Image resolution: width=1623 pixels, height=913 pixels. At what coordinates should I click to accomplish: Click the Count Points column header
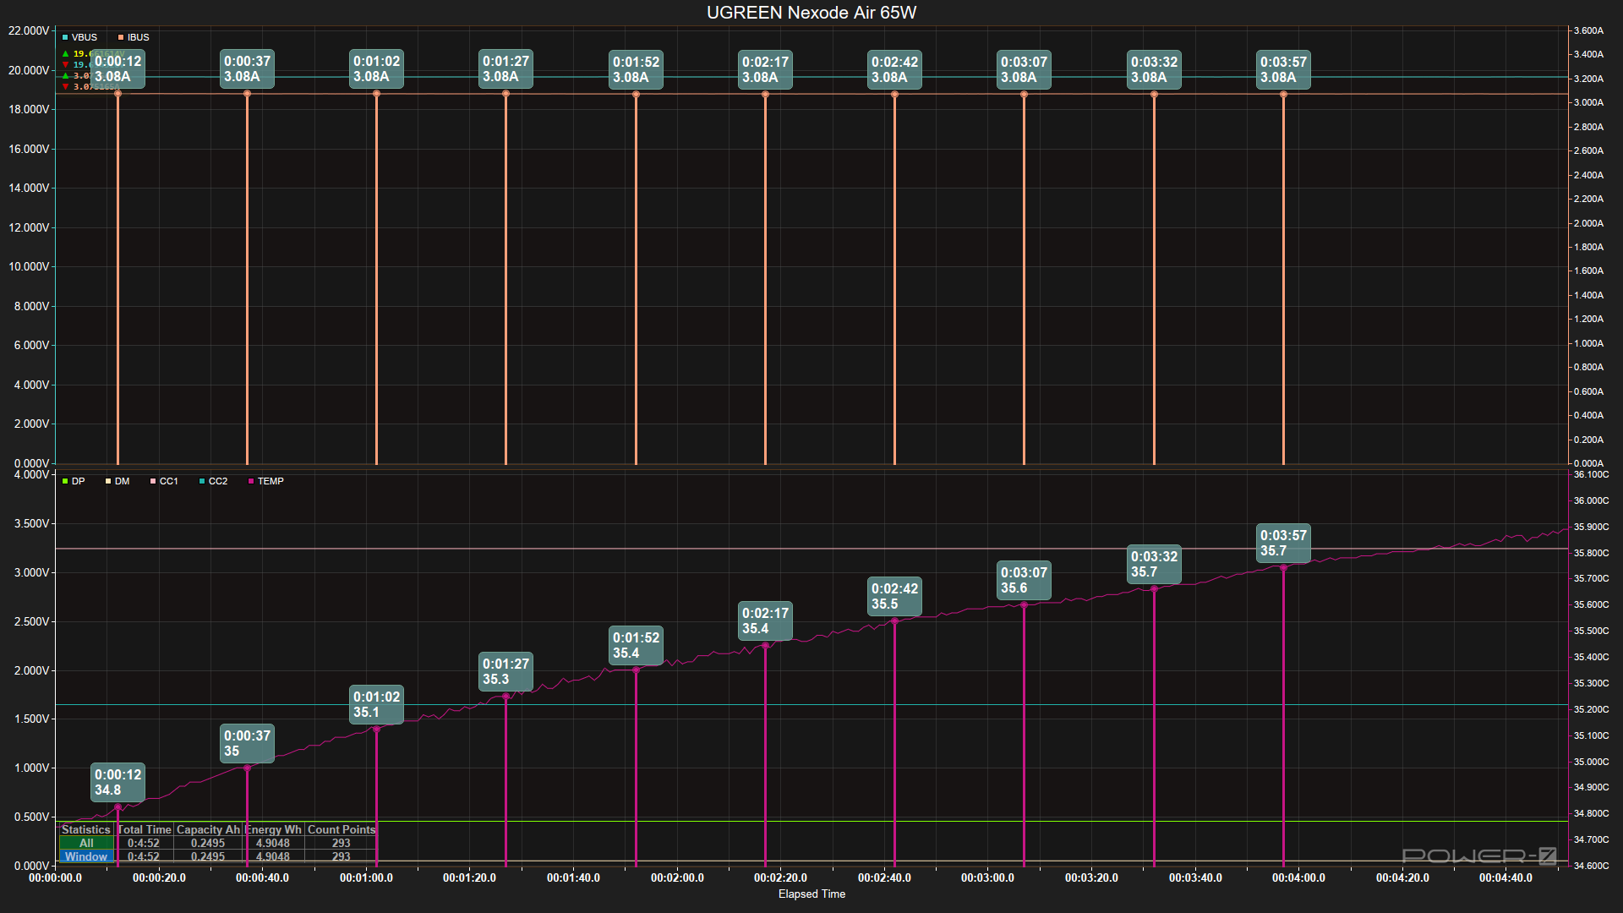coord(341,829)
